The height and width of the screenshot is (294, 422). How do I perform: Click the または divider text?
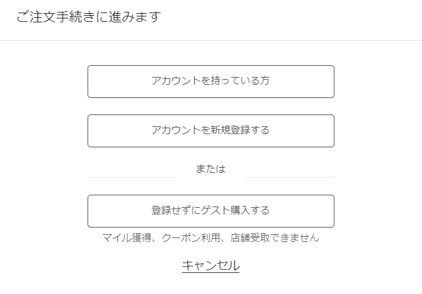(211, 169)
